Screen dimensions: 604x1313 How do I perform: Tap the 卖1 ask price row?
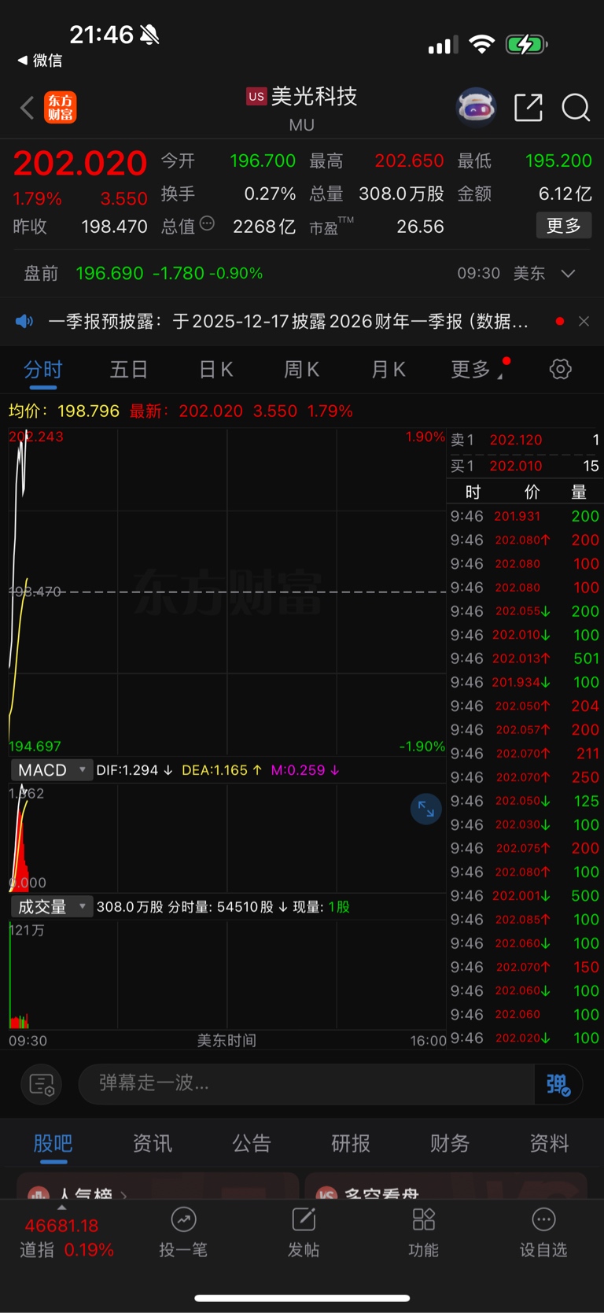pos(525,440)
